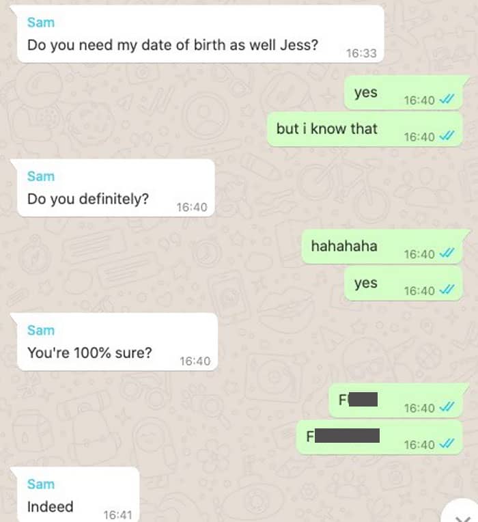Click read ticks on the long redacted message
Screen dimensions: 478x522
click(447, 443)
